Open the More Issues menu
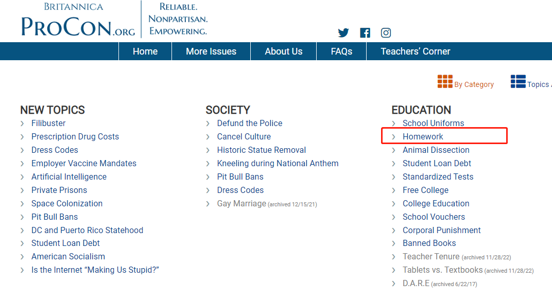 coord(211,51)
